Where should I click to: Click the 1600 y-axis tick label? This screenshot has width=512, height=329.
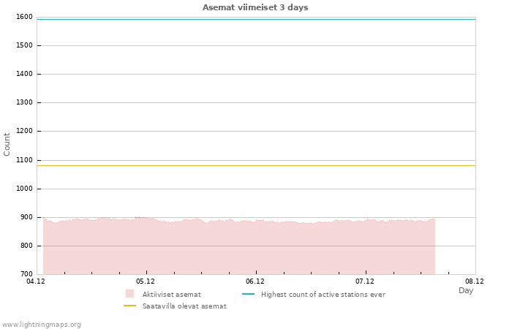(24, 17)
